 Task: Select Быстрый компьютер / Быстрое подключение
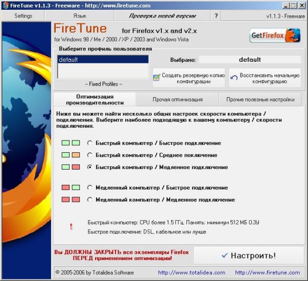tap(90, 143)
